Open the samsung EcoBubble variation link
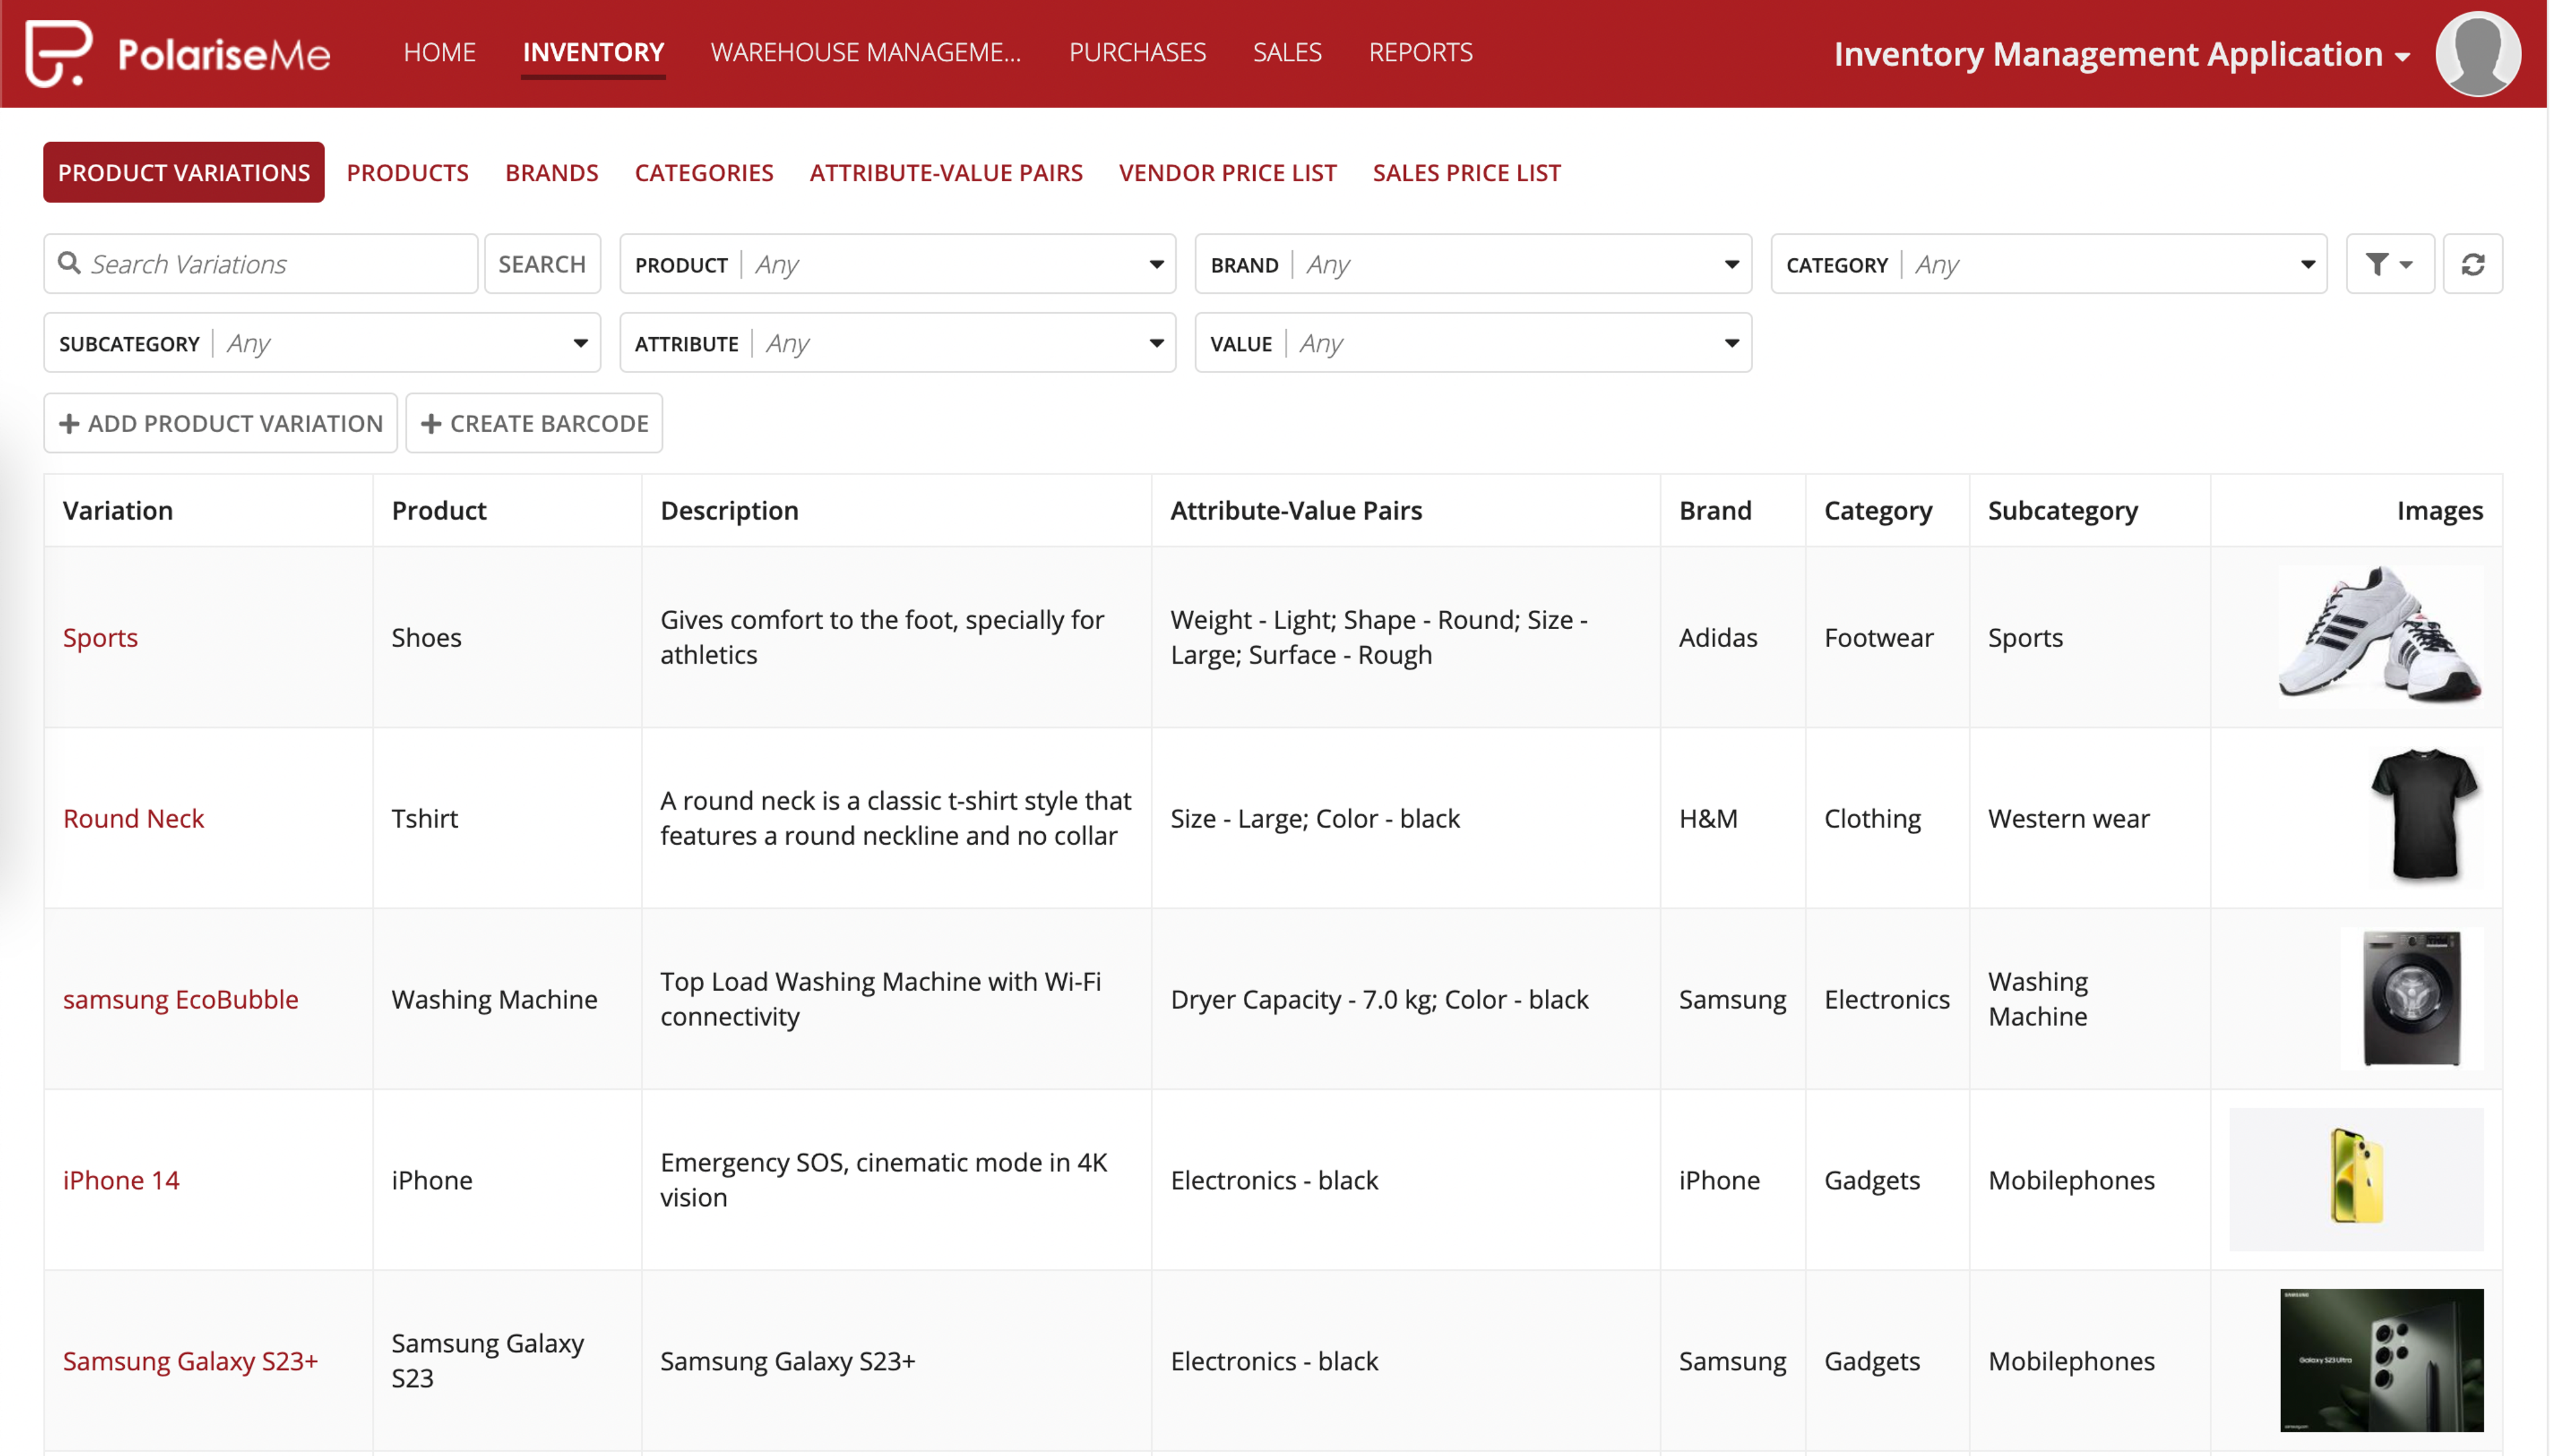 (x=180, y=999)
